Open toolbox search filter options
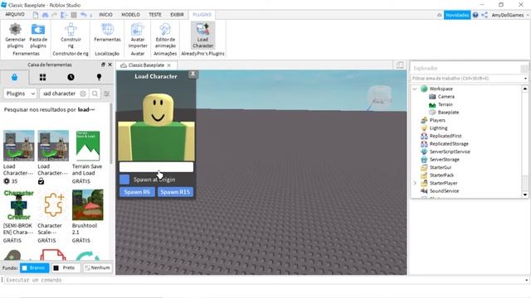 pos(107,94)
